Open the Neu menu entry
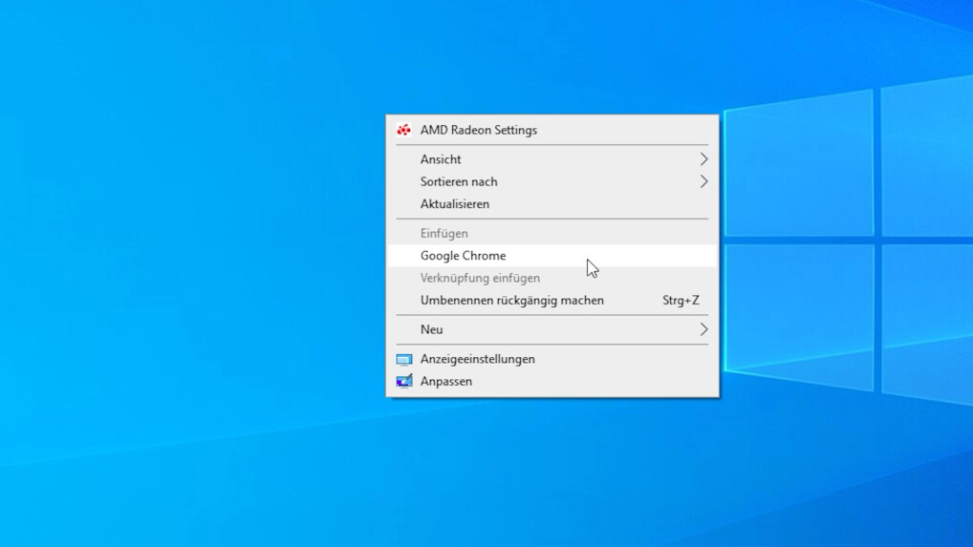 [x=432, y=329]
